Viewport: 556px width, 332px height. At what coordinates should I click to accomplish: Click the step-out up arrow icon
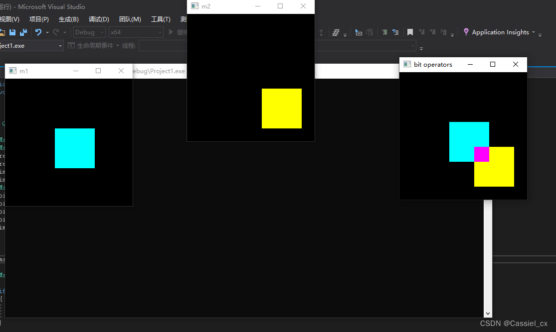click(x=321, y=32)
